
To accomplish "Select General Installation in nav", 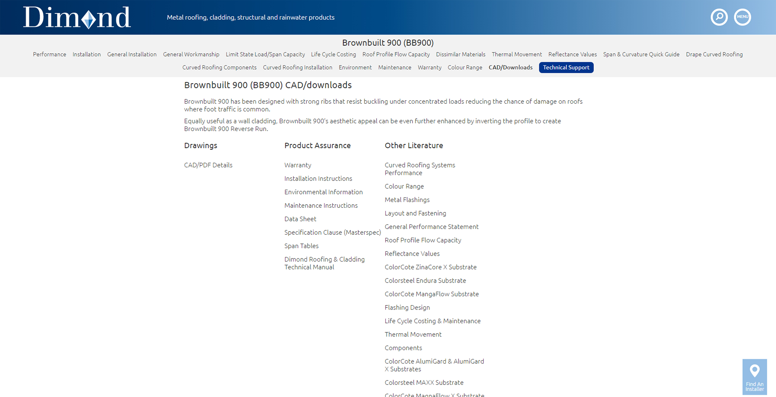I will coord(132,54).
